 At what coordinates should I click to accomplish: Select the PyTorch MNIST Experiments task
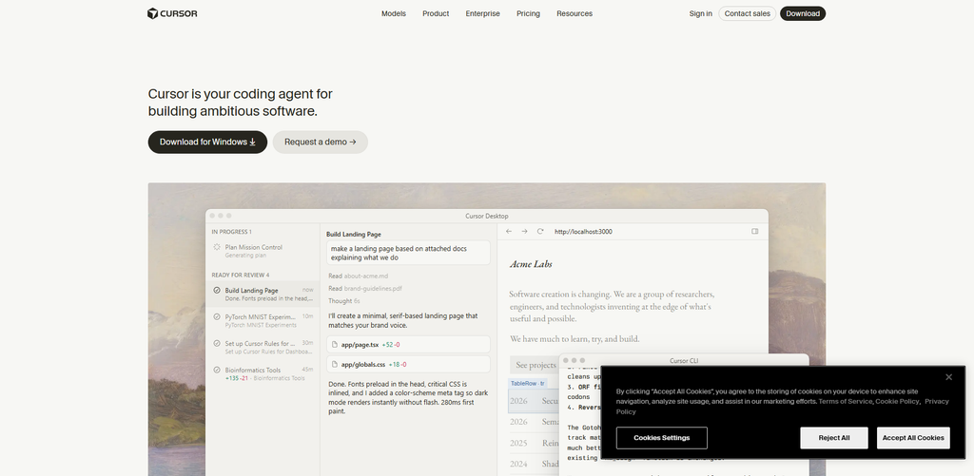263,320
